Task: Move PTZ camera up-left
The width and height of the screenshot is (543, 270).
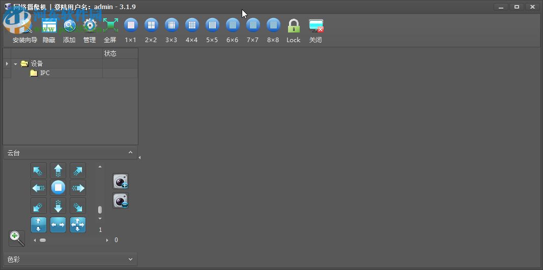Action: click(x=39, y=171)
